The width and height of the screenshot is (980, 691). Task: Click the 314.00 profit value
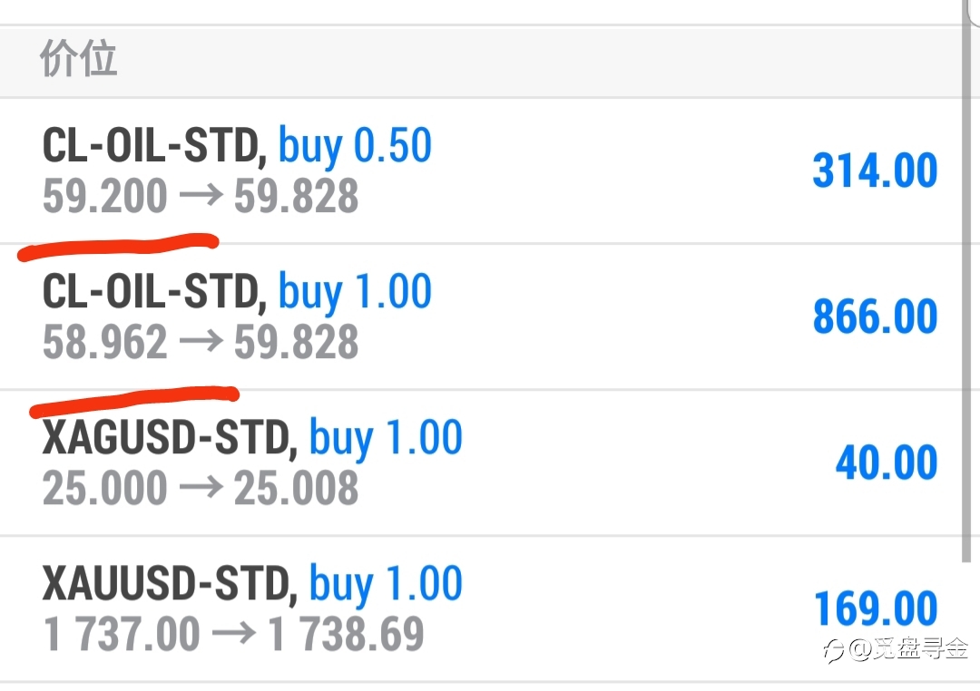coord(875,170)
